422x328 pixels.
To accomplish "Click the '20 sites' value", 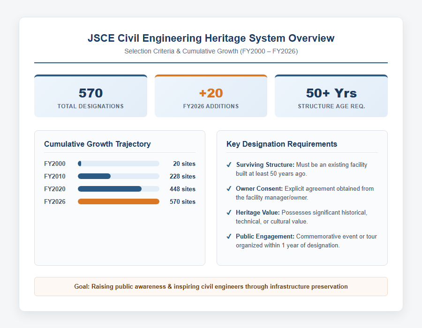I will [184, 164].
